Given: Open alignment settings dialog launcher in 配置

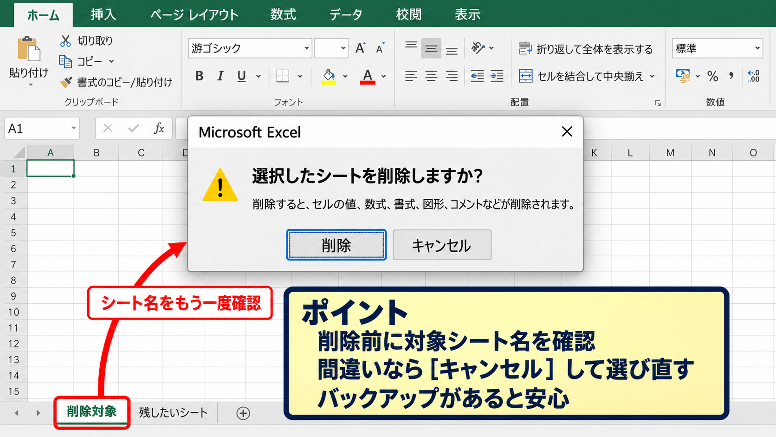Looking at the screenshot, I should (x=658, y=103).
